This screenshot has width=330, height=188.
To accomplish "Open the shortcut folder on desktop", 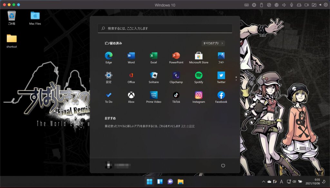I will click(x=12, y=41).
